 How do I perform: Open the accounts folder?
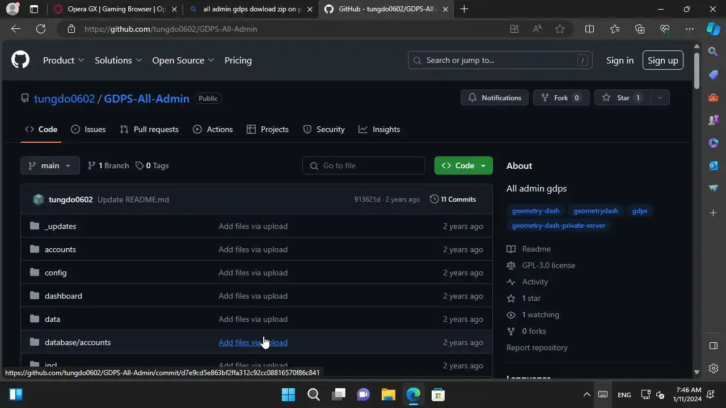[60, 249]
